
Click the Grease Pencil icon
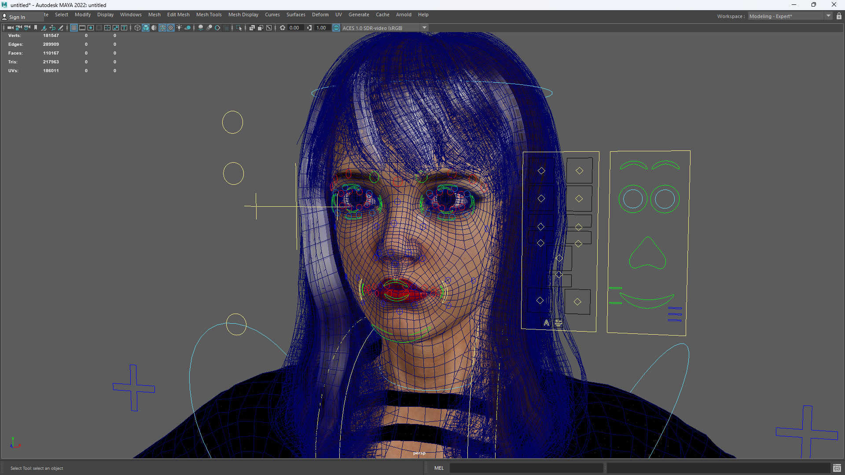pos(61,28)
